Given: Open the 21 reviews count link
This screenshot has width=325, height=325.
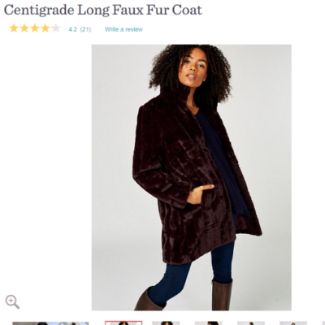Looking at the screenshot, I should pyautogui.click(x=85, y=29).
